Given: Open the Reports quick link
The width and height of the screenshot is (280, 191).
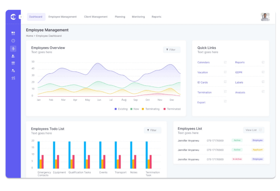Looking at the screenshot, I should coord(240,62).
